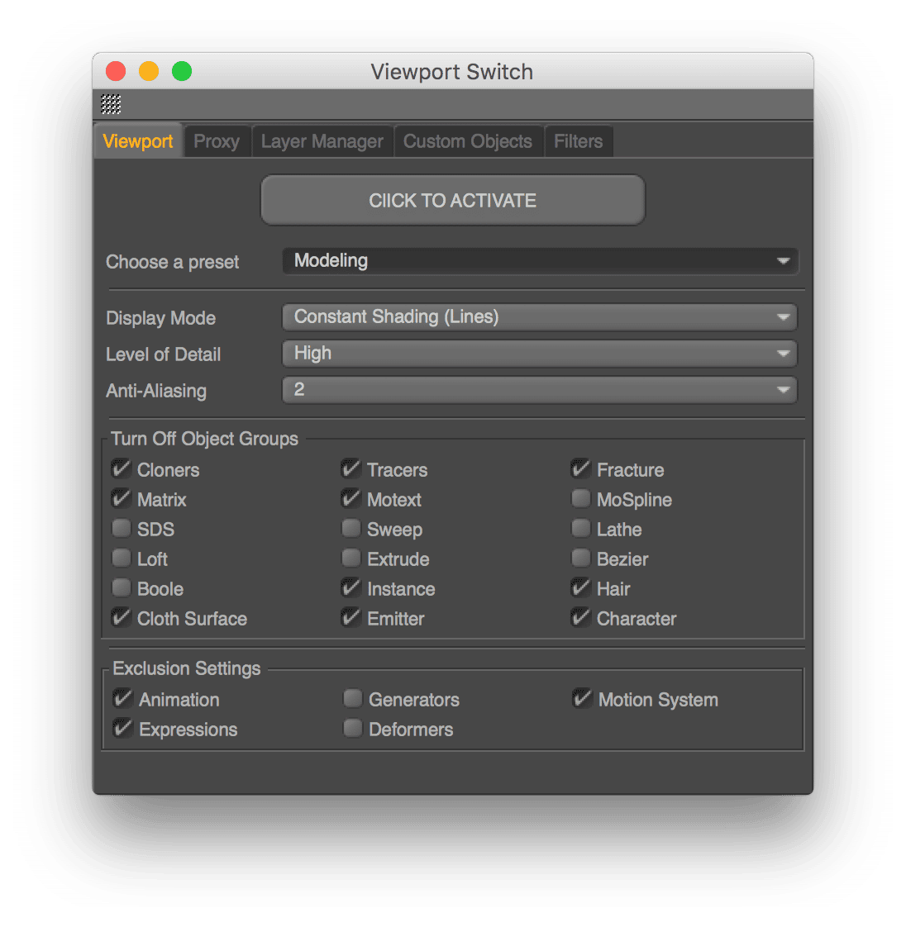Enable Generators in Exclusion Settings

point(353,699)
